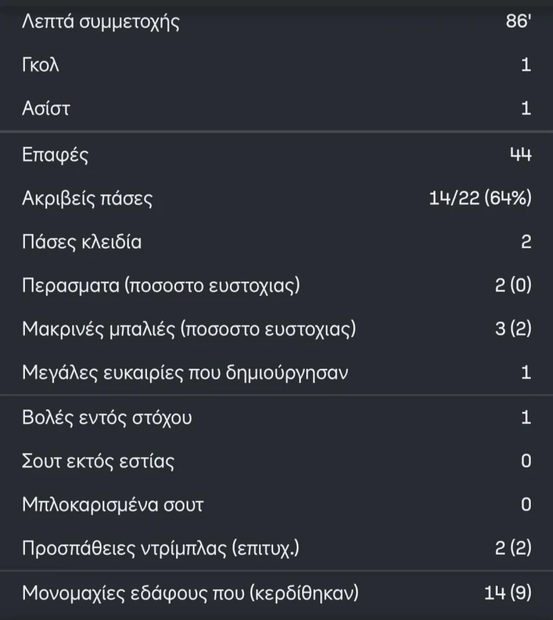
Task: Select 'Προσπάθειες ντρίμπλας (επιτυχ.)' label
Action: [161, 548]
